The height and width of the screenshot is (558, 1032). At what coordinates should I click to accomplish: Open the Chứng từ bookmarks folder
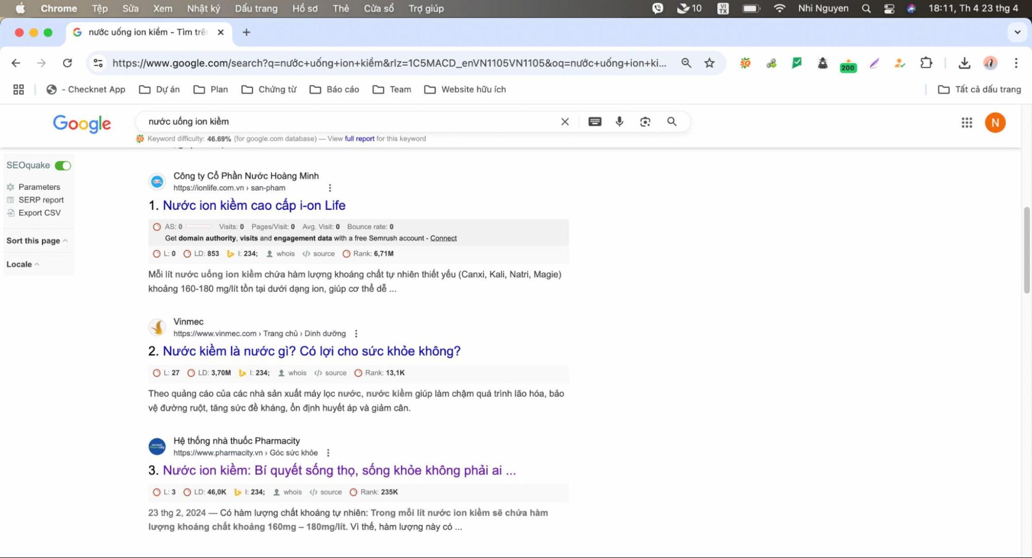[x=269, y=89]
